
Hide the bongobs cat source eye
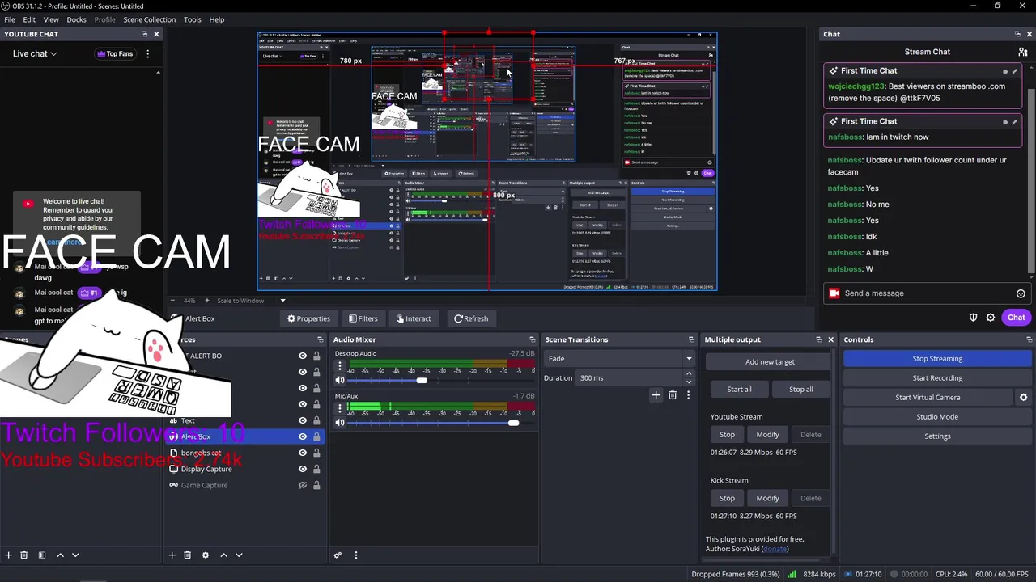pyautogui.click(x=303, y=453)
